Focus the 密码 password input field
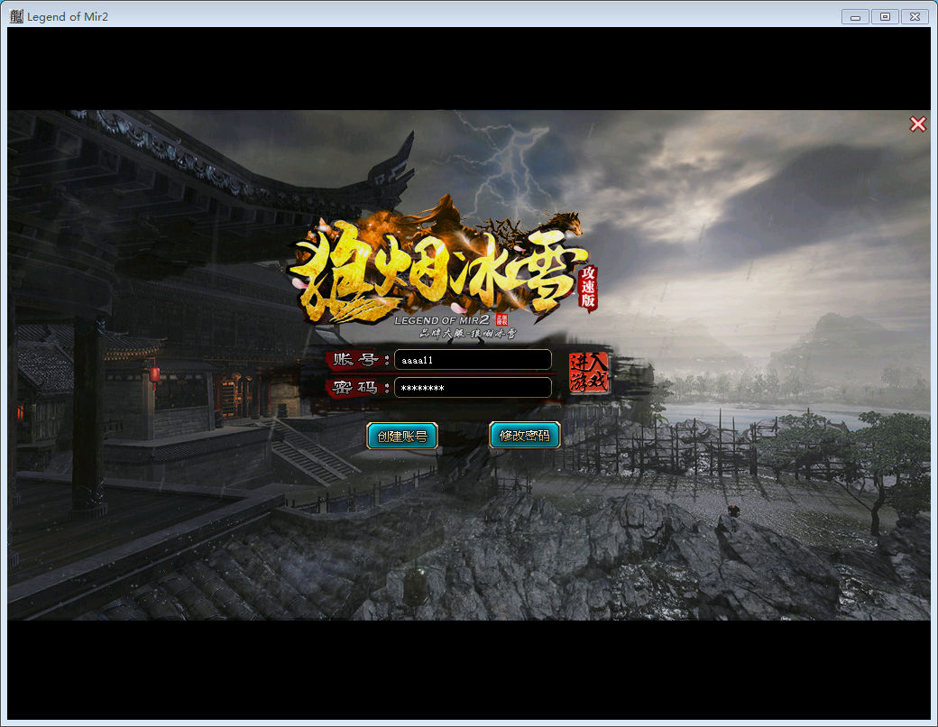Image resolution: width=938 pixels, height=727 pixels. pyautogui.click(x=473, y=387)
